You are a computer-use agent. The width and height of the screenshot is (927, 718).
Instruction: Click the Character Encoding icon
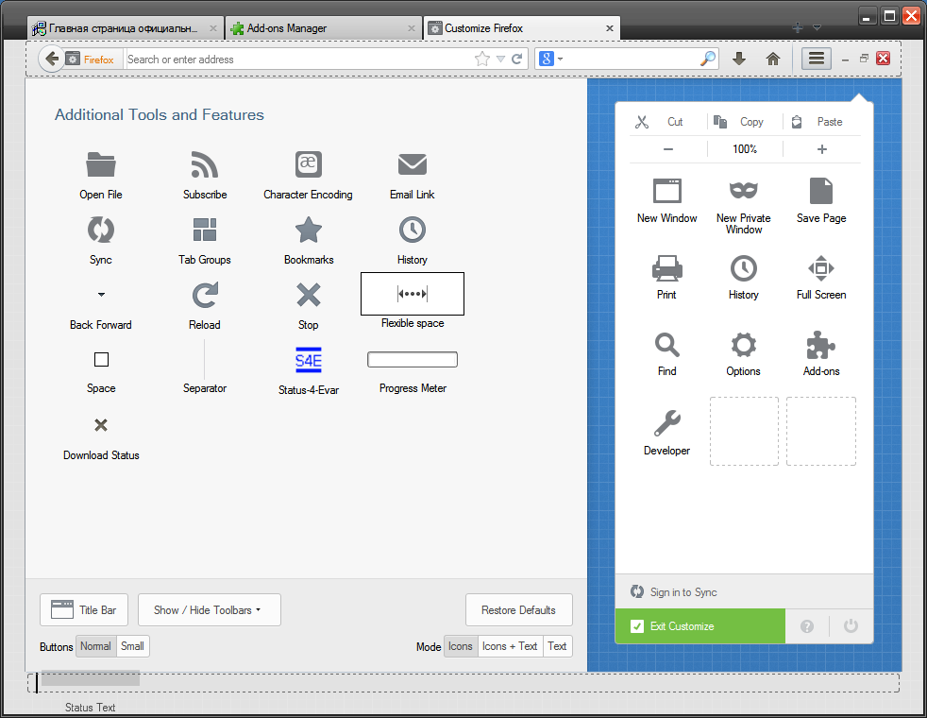coord(308,163)
